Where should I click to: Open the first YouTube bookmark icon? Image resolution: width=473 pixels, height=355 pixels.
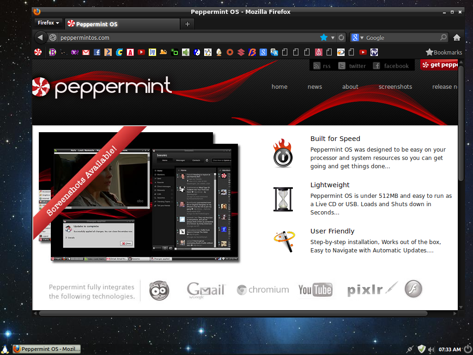click(141, 52)
